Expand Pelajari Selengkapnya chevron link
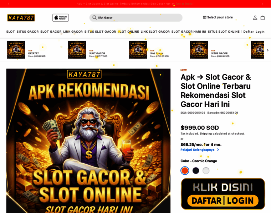Screen dimensions: 271x213 218,150
